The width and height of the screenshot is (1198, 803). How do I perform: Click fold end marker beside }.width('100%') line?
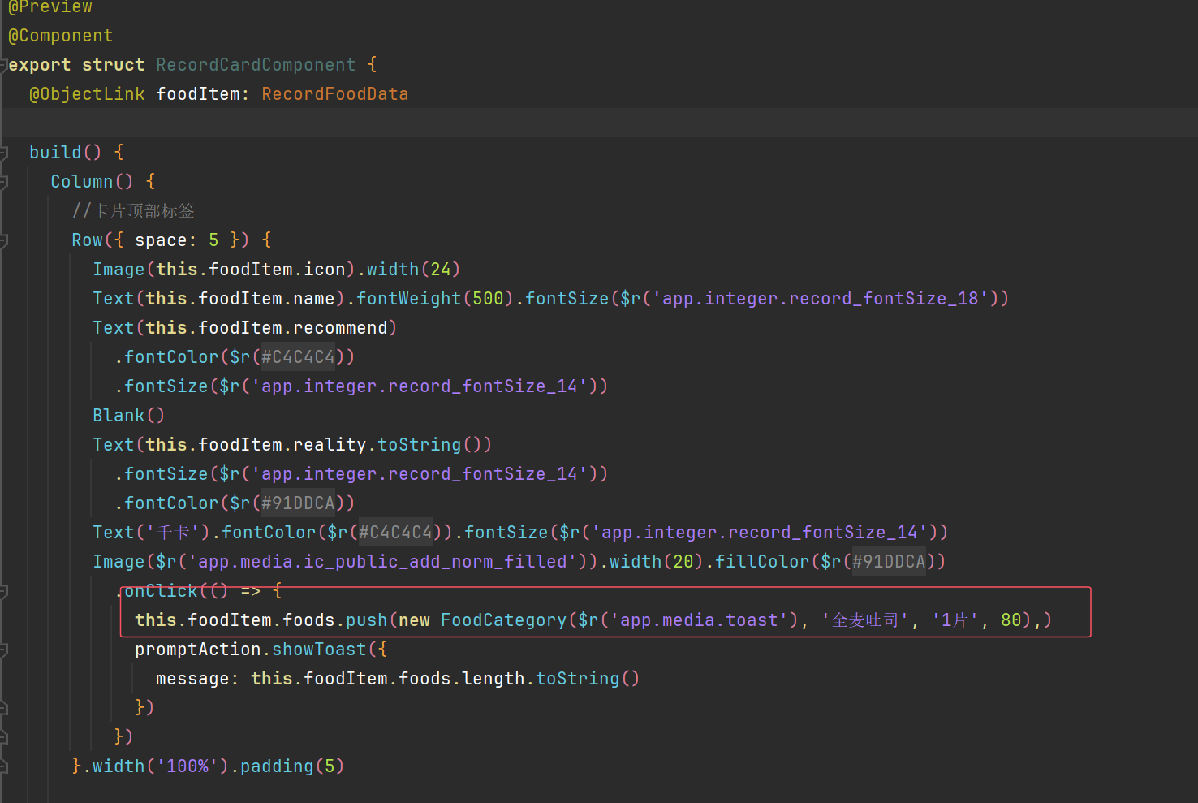point(3,766)
